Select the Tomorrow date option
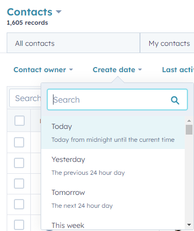The width and height of the screenshot is (194, 231). 113,199
